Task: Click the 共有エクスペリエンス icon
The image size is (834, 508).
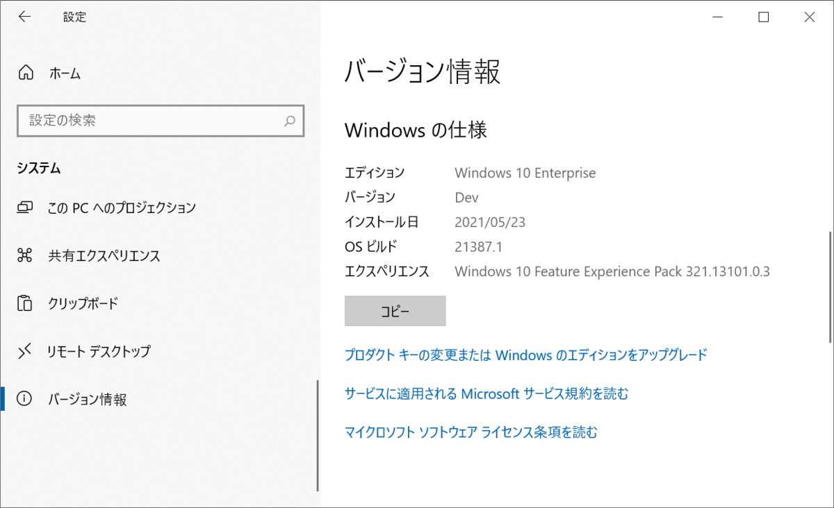Action: point(25,255)
